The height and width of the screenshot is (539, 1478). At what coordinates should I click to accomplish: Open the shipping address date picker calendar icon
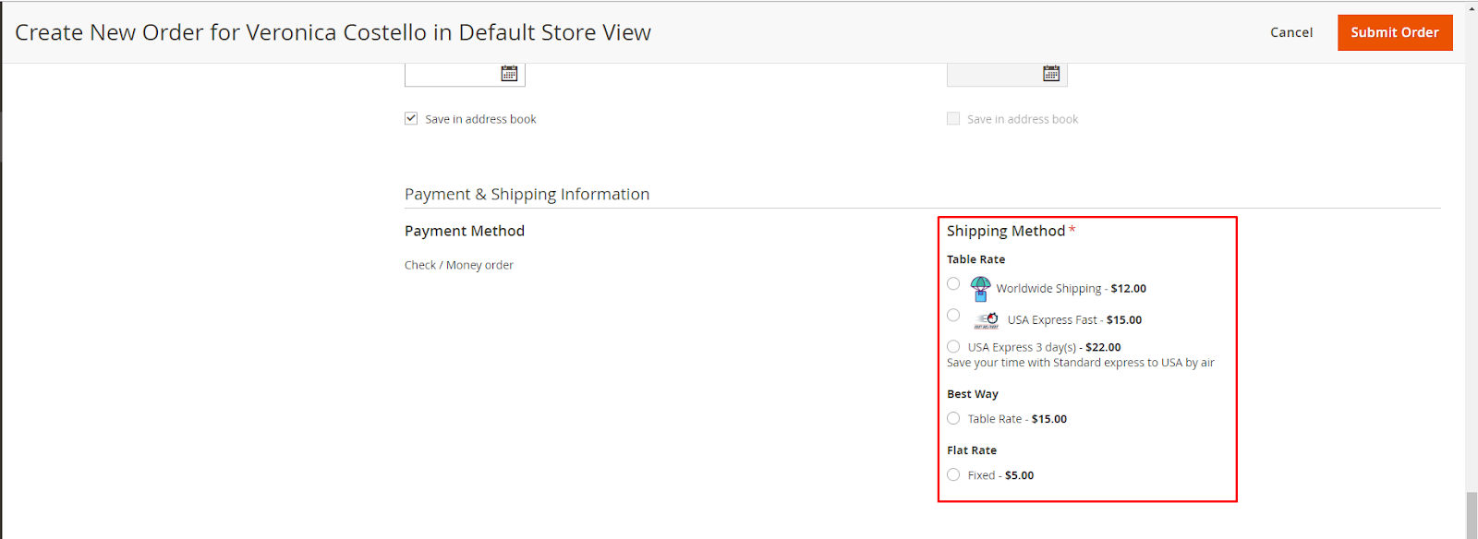coord(1051,73)
